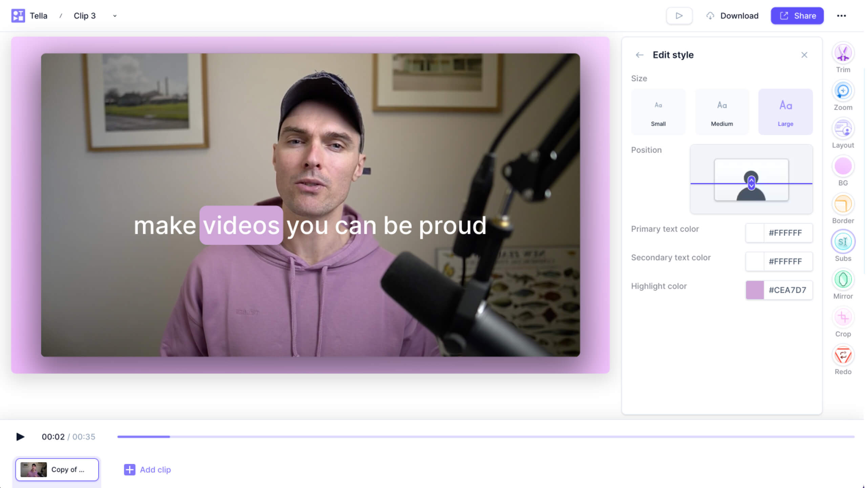867x488 pixels.
Task: Click the Redo icon
Action: [x=843, y=354]
